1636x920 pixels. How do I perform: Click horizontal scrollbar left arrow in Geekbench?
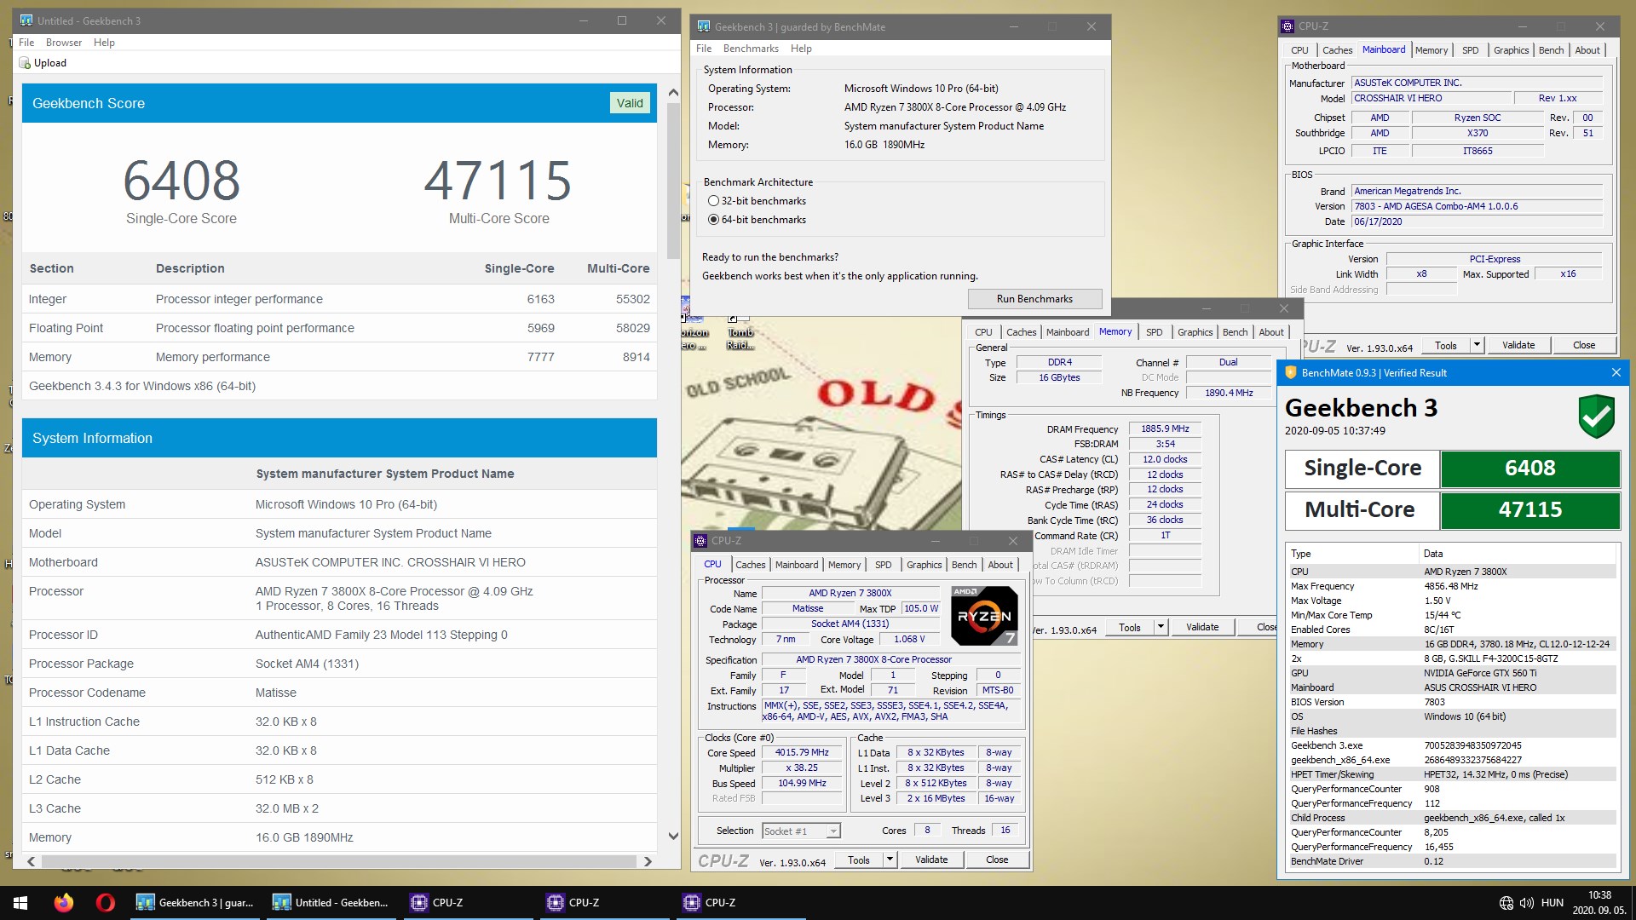point(32,861)
